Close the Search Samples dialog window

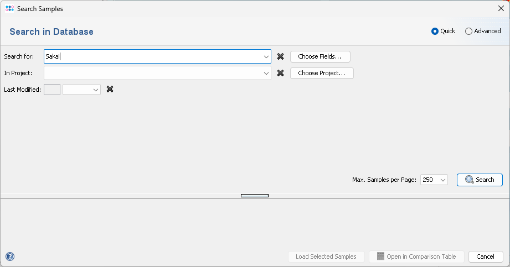pos(501,9)
